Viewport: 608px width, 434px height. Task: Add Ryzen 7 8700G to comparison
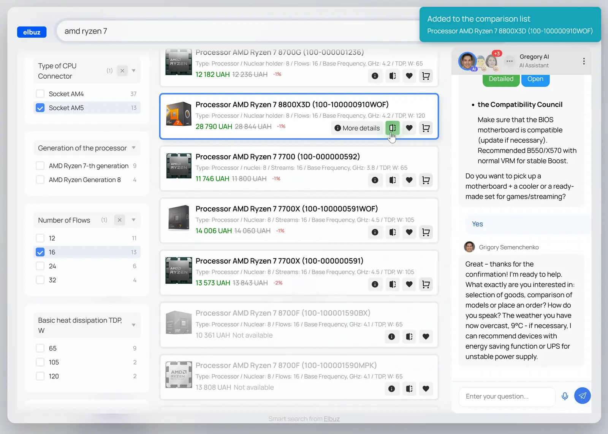click(393, 76)
